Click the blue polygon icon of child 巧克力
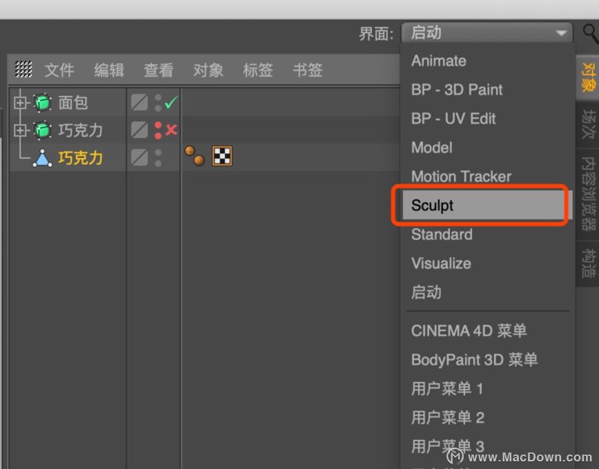Viewport: 599px width, 469px height. tap(42, 158)
